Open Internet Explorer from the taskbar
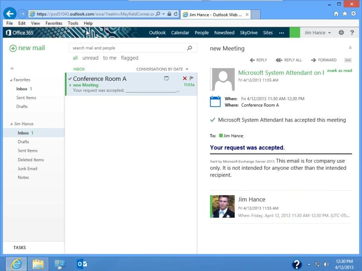Viewport: 362px width, 271px height. 16,264
